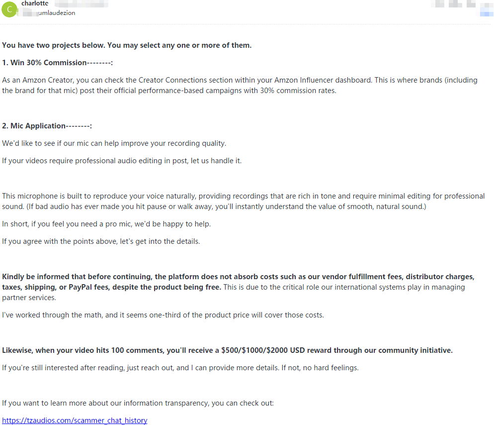Click the line about professional audio editing in post

[x=122, y=161]
